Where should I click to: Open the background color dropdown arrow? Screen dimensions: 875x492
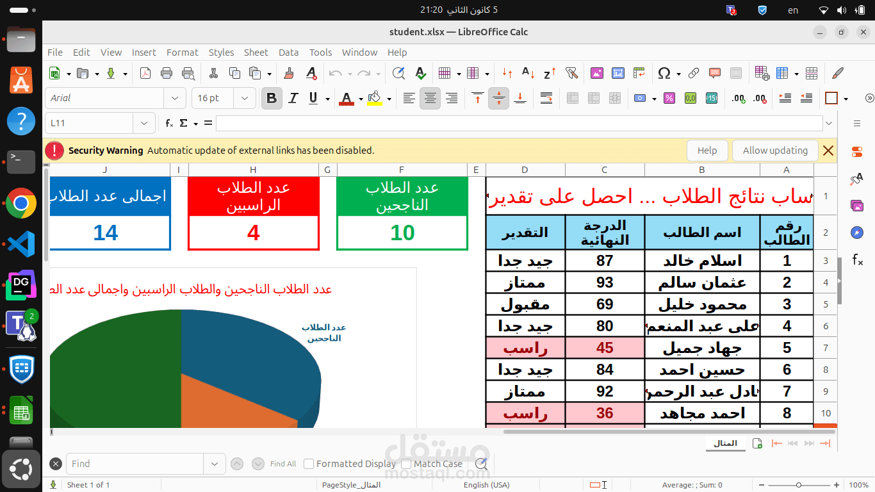coord(388,99)
